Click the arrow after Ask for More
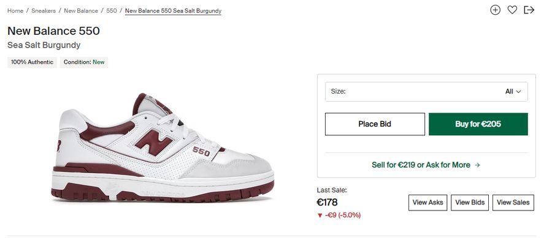This screenshot has width=552, height=238. tap(477, 165)
